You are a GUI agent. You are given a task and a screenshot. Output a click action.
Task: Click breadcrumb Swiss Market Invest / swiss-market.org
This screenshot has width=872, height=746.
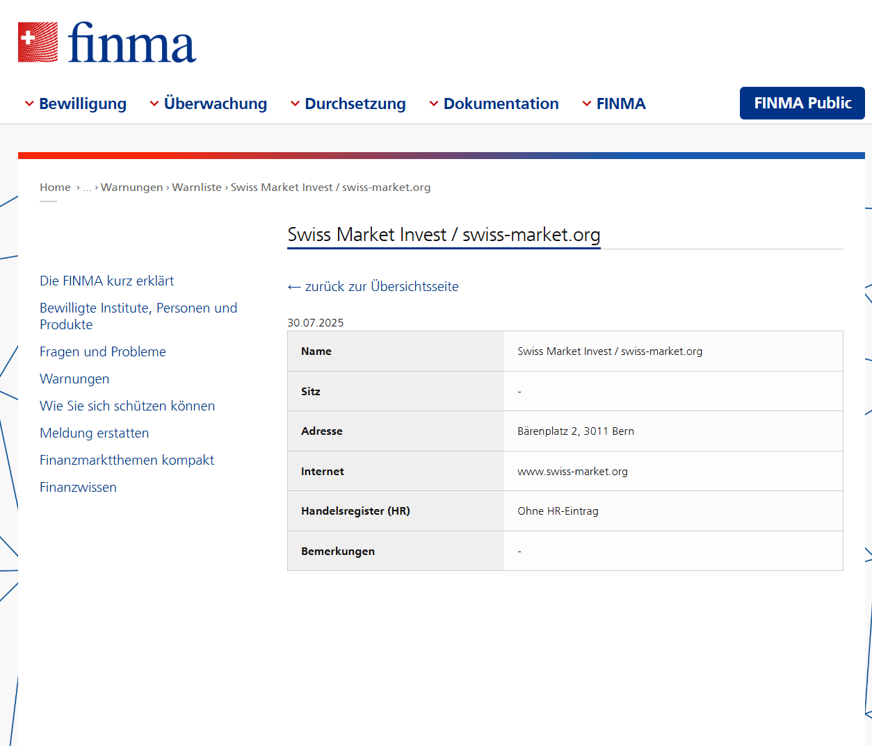tap(331, 188)
